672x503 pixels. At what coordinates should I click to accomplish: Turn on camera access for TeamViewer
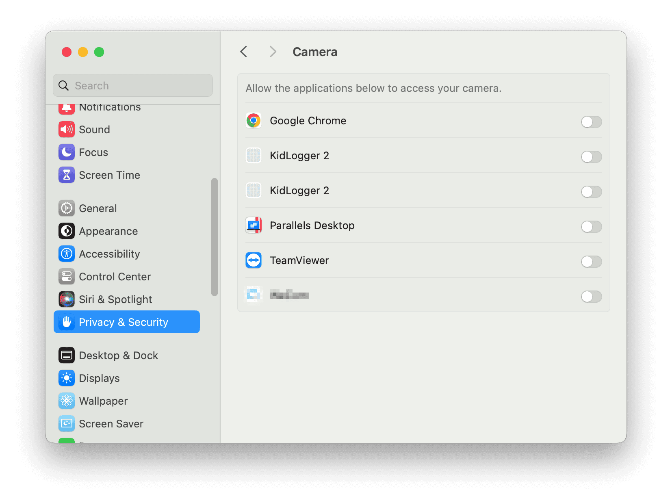click(x=591, y=261)
